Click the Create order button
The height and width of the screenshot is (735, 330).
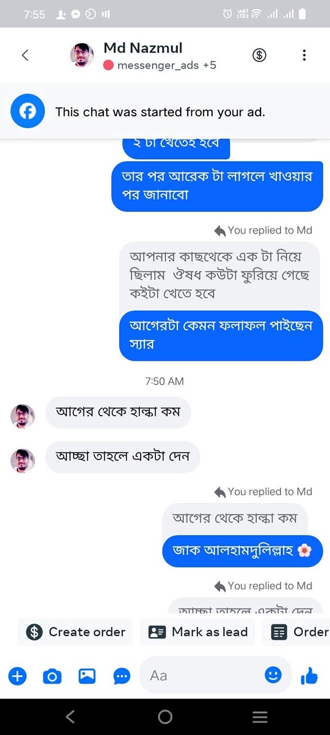[75, 632]
